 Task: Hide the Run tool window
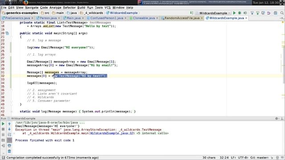[282, 119]
